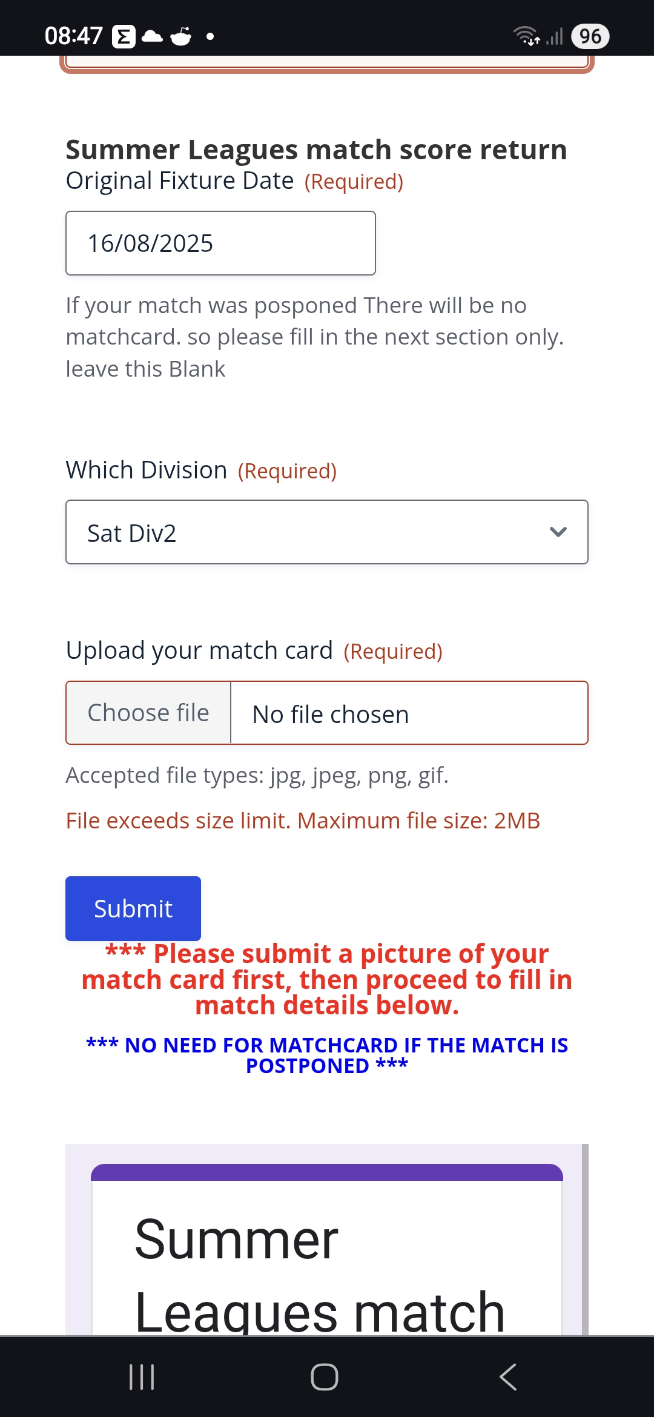The image size is (654, 1417).
Task: Tap the cloud notification icon in status bar
Action: tap(152, 36)
